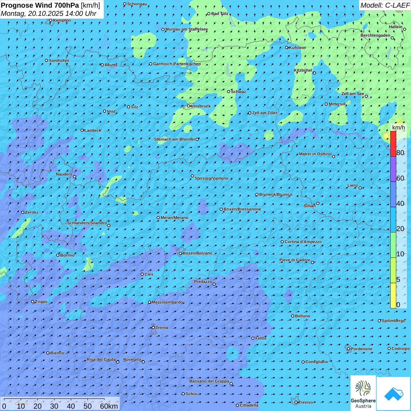
Task: Click the Berchtesgaden label
Action: (x=375, y=35)
